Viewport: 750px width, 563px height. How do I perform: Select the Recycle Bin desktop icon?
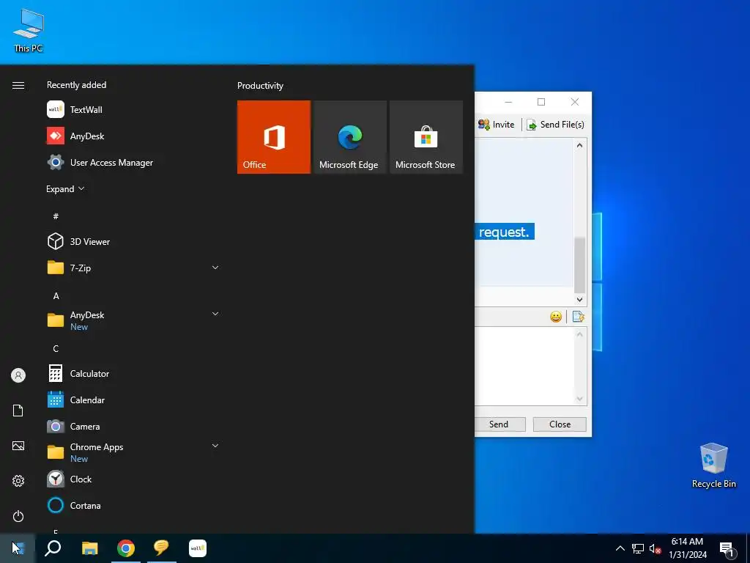coord(713,466)
